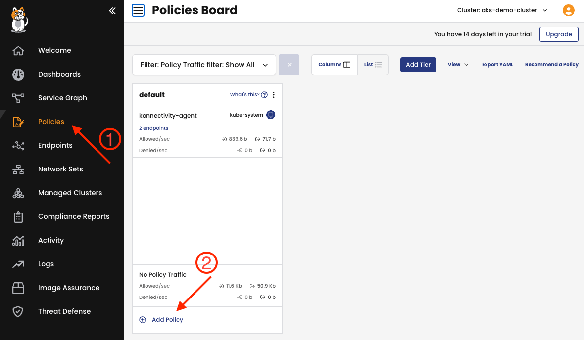Expand the Cluster aks-demo-cluster dropdown
The width and height of the screenshot is (584, 340).
click(x=502, y=10)
